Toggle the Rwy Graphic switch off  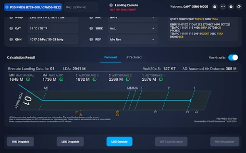pyautogui.click(x=233, y=57)
